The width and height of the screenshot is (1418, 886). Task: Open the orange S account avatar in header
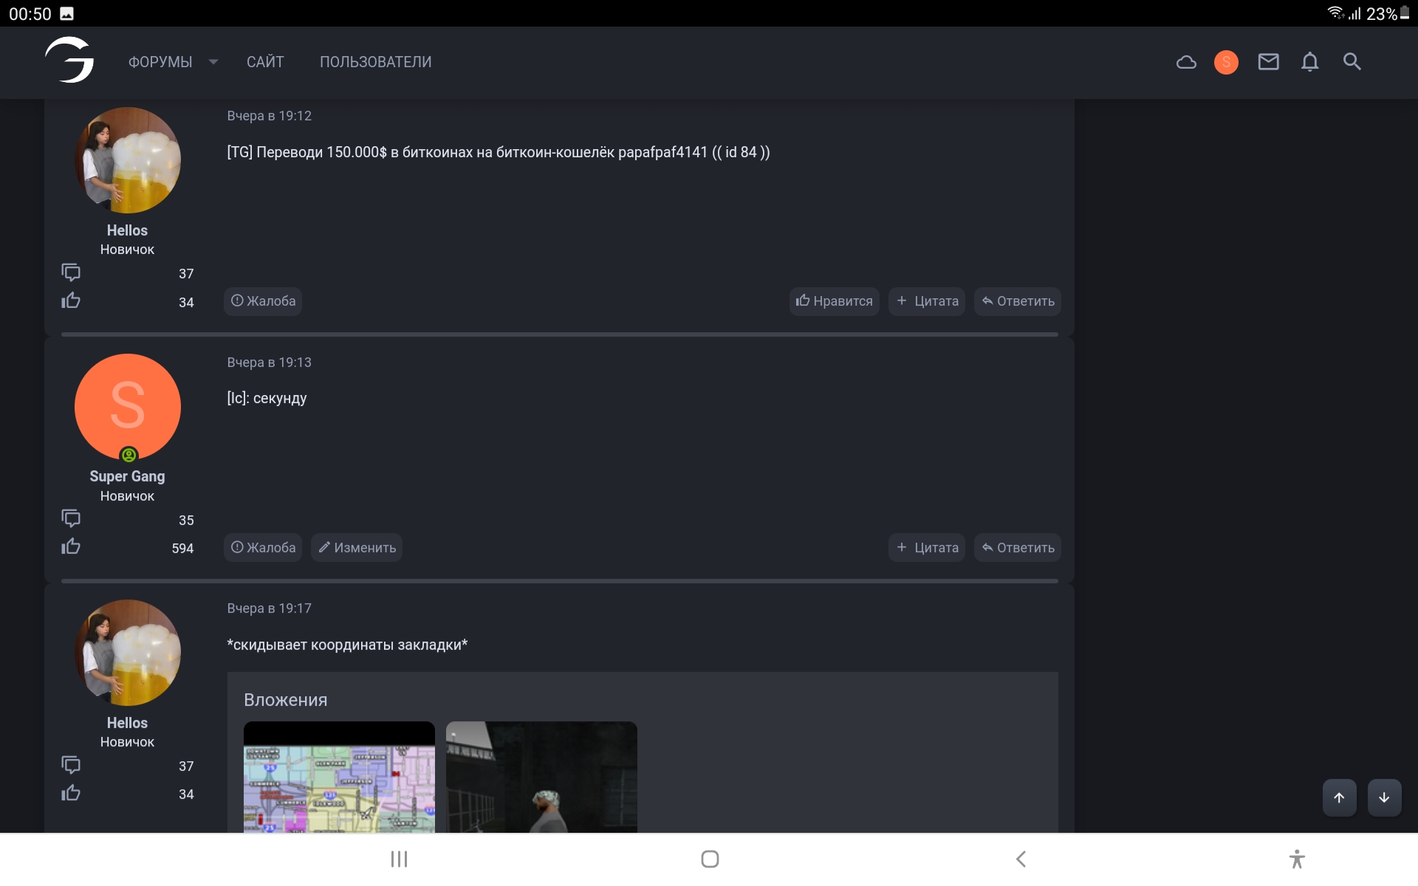click(x=1226, y=62)
